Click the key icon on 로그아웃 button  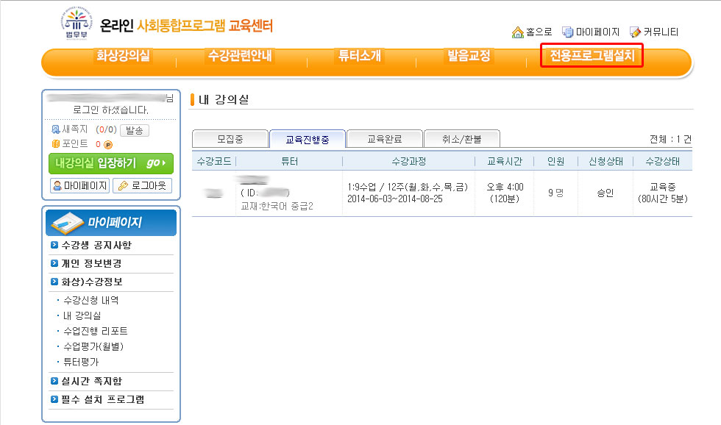[x=123, y=186]
